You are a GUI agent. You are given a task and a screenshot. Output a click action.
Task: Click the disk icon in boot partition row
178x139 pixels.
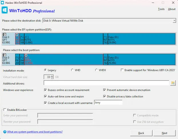click(4, 55)
